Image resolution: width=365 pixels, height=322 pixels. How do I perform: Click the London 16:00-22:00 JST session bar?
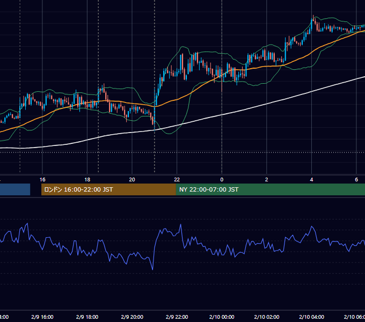pos(108,189)
